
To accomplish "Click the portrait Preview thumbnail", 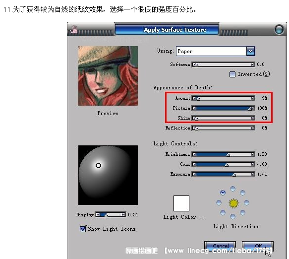I will point(108,76).
